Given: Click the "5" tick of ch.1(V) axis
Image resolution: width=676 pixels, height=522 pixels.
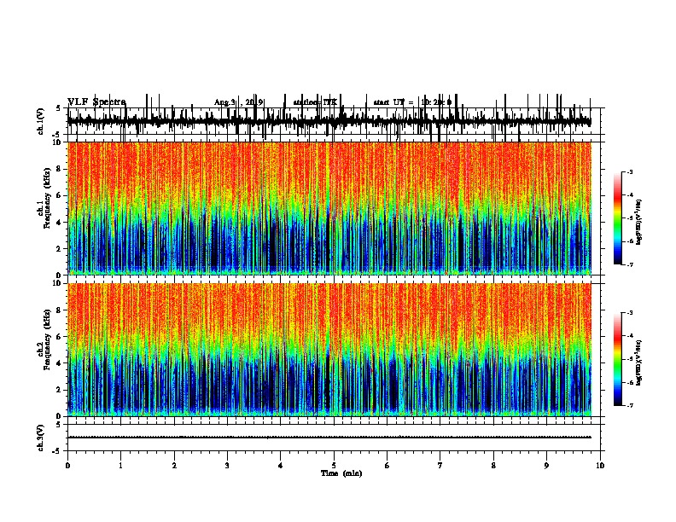Looking at the screenshot, I should (58, 108).
